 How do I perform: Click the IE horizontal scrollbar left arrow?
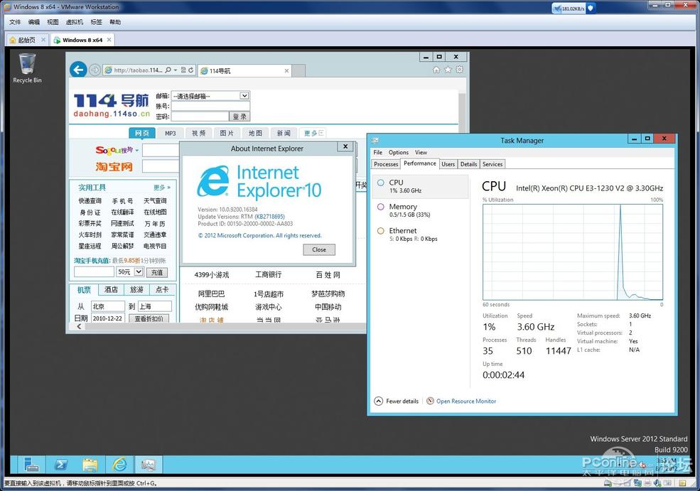[79, 326]
